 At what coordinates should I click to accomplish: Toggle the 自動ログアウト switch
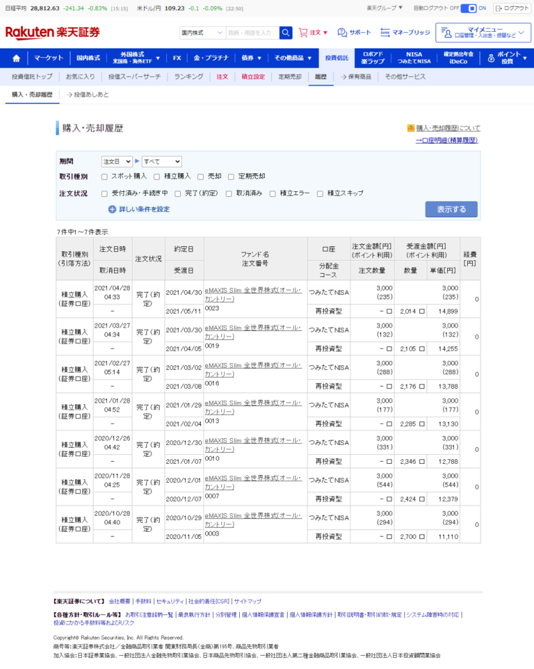(x=468, y=8)
